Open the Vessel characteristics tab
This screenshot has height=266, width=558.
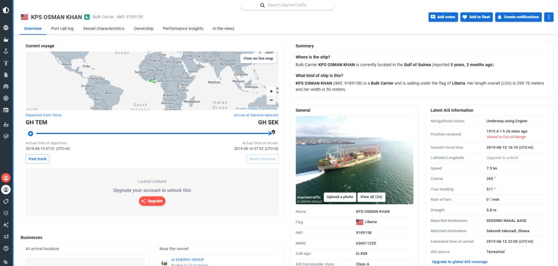103,28
